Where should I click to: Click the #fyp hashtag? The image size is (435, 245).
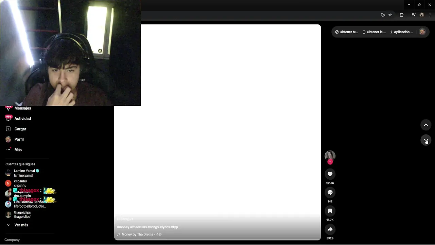point(174,227)
